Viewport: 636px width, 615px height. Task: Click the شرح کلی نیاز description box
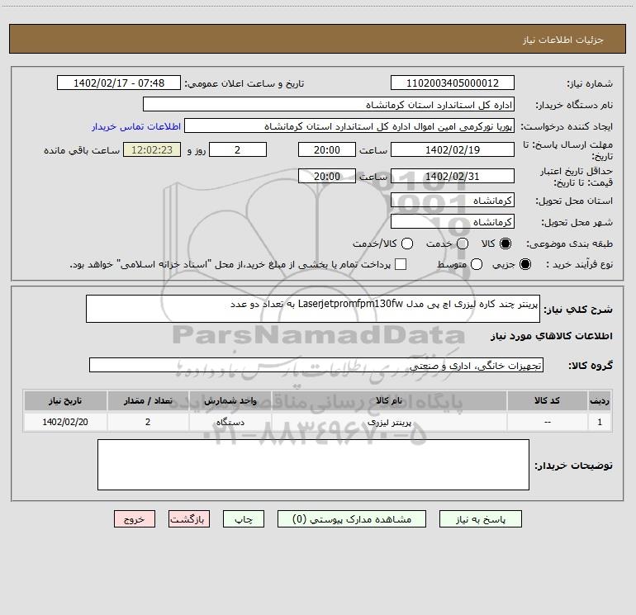[313, 309]
